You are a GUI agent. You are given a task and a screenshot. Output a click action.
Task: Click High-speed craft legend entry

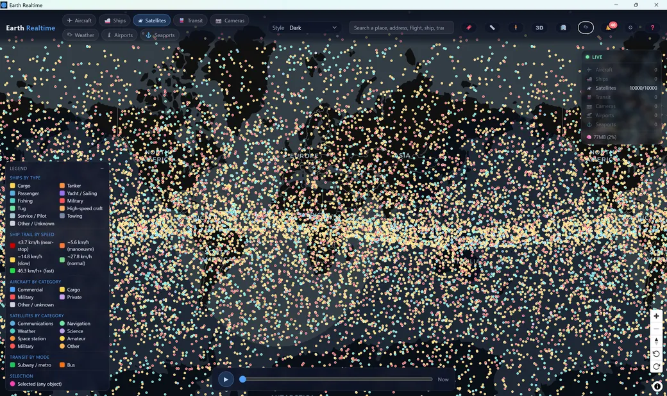click(x=81, y=209)
